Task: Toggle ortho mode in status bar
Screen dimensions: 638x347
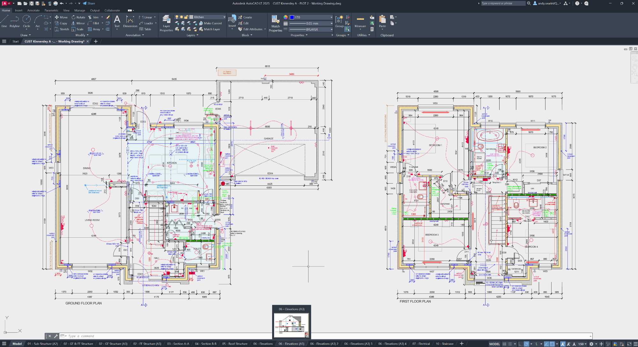Action: 521,344
